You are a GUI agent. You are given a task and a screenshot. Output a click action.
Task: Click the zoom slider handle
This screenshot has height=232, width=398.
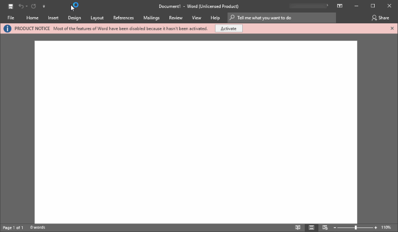tap(355, 227)
